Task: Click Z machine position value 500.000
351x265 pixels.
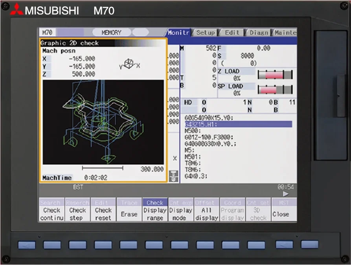Action: (x=83, y=74)
